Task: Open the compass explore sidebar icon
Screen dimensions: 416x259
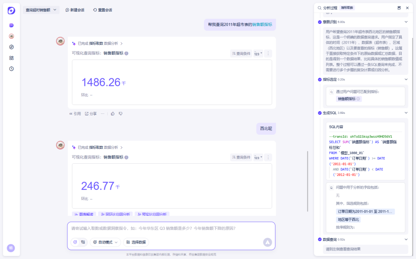Action: [x=12, y=47]
